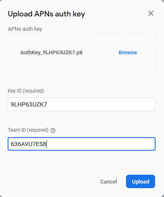Open the Team ID help tooltip icon
Viewport: 164px width, 197px height.
[53, 130]
